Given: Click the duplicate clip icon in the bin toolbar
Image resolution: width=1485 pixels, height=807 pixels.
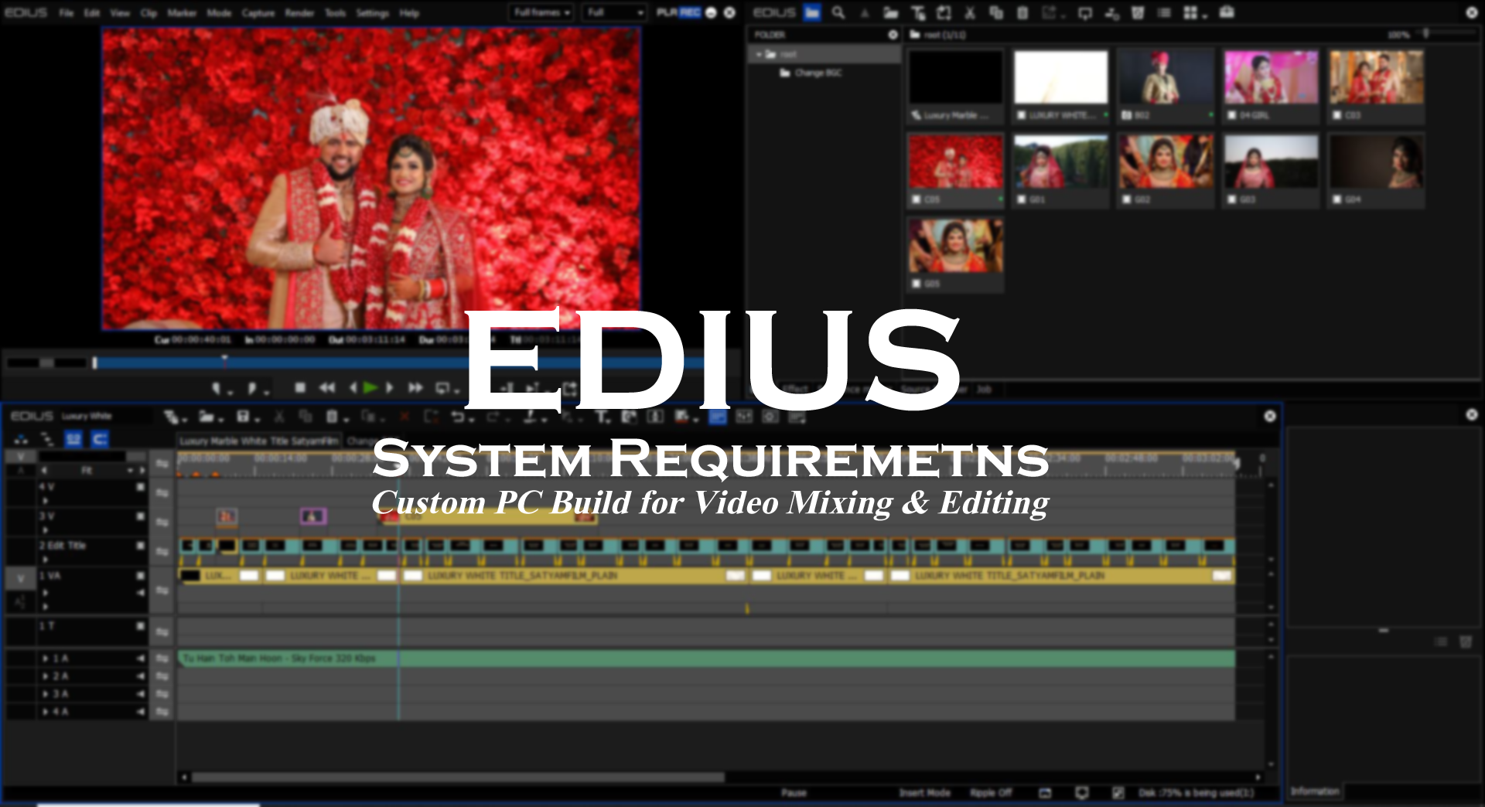Looking at the screenshot, I should 996,12.
